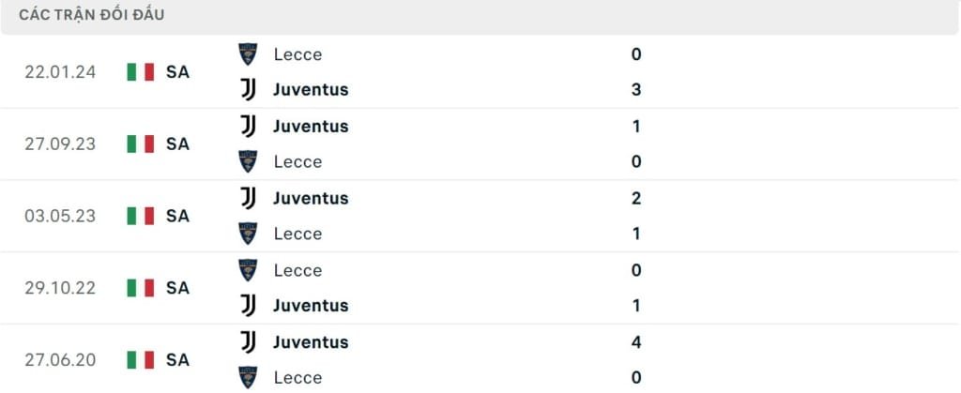Viewport: 961px width, 393px height.
Task: Click Italy flag for 27.06.20 match
Action: 141,359
